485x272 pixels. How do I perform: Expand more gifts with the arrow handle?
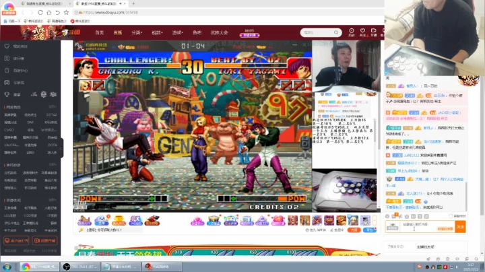pyautogui.click(x=375, y=220)
